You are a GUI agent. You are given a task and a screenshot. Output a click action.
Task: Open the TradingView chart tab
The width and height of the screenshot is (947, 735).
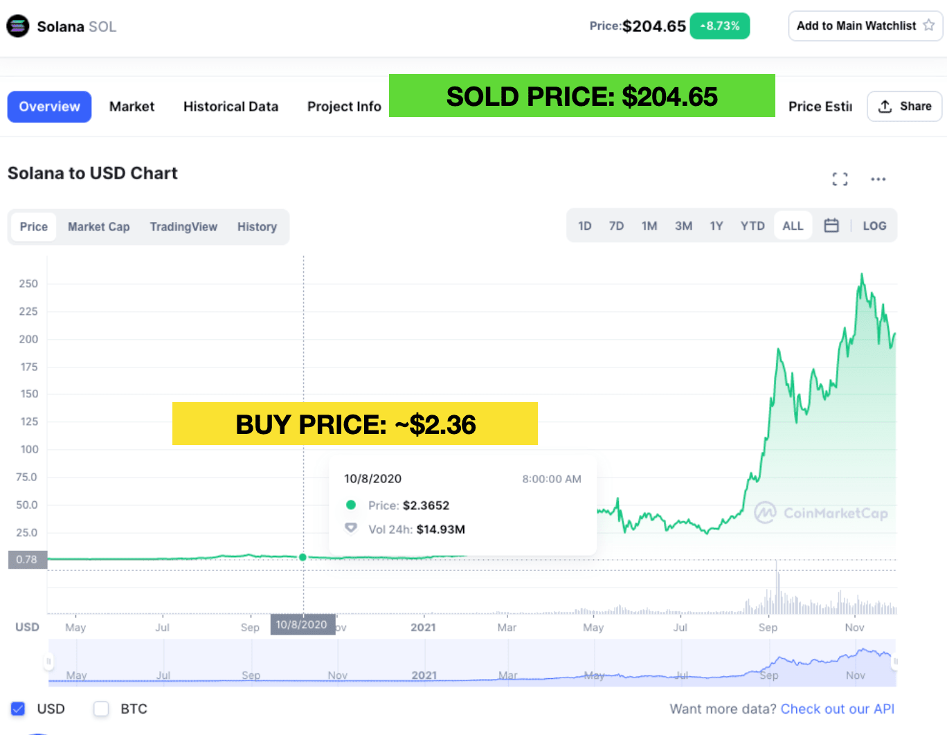(183, 227)
